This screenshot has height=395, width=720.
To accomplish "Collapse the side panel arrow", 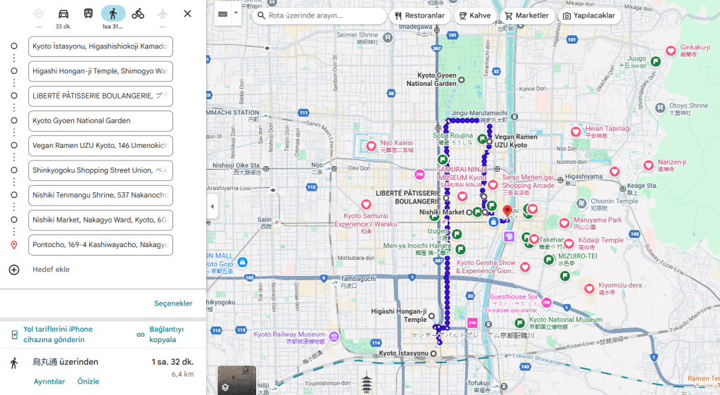I will 212,206.
